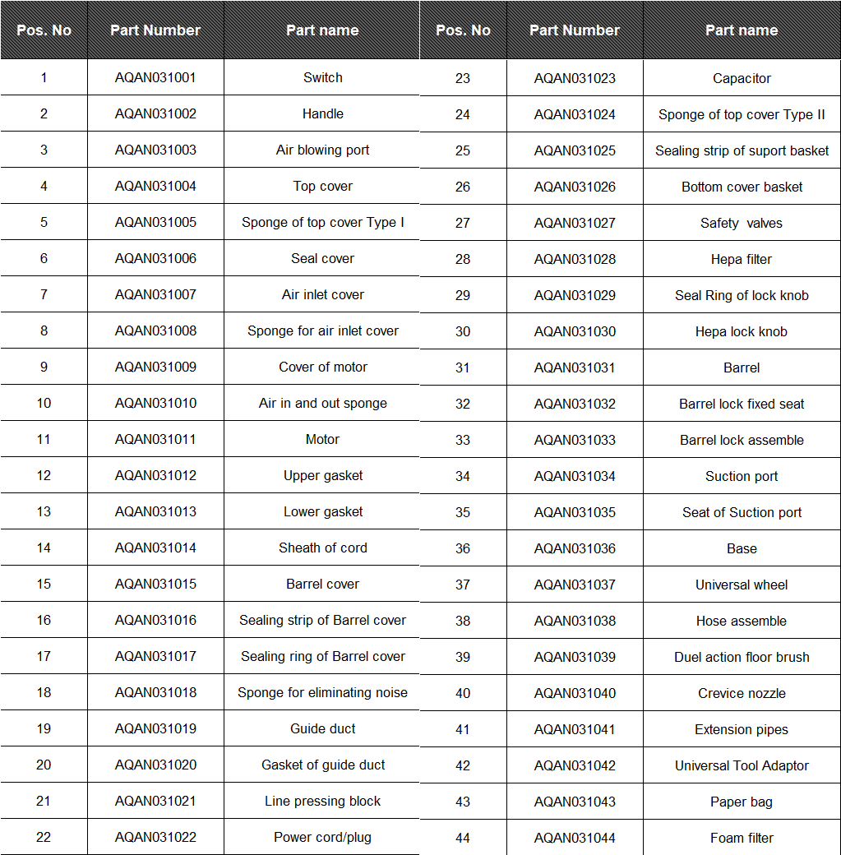Click part number AQAN031037 for Universal wheel
The height and width of the screenshot is (855, 841).
click(575, 585)
